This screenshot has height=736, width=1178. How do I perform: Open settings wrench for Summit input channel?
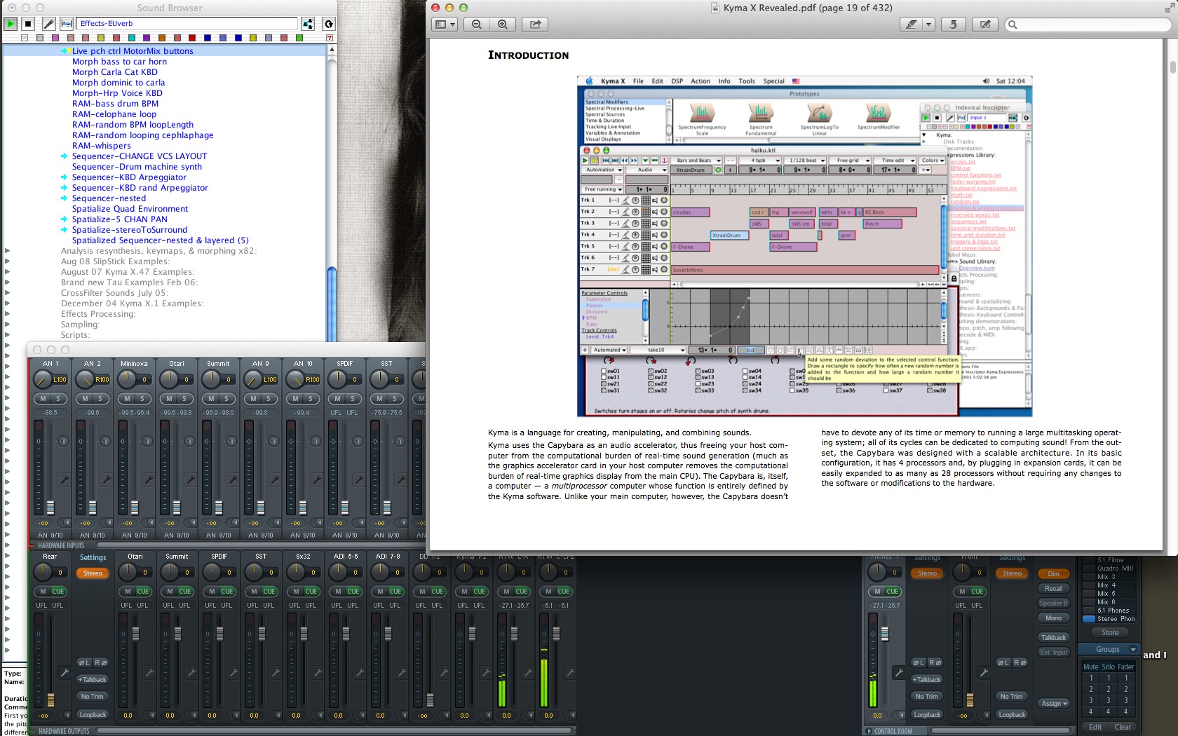[x=232, y=480]
